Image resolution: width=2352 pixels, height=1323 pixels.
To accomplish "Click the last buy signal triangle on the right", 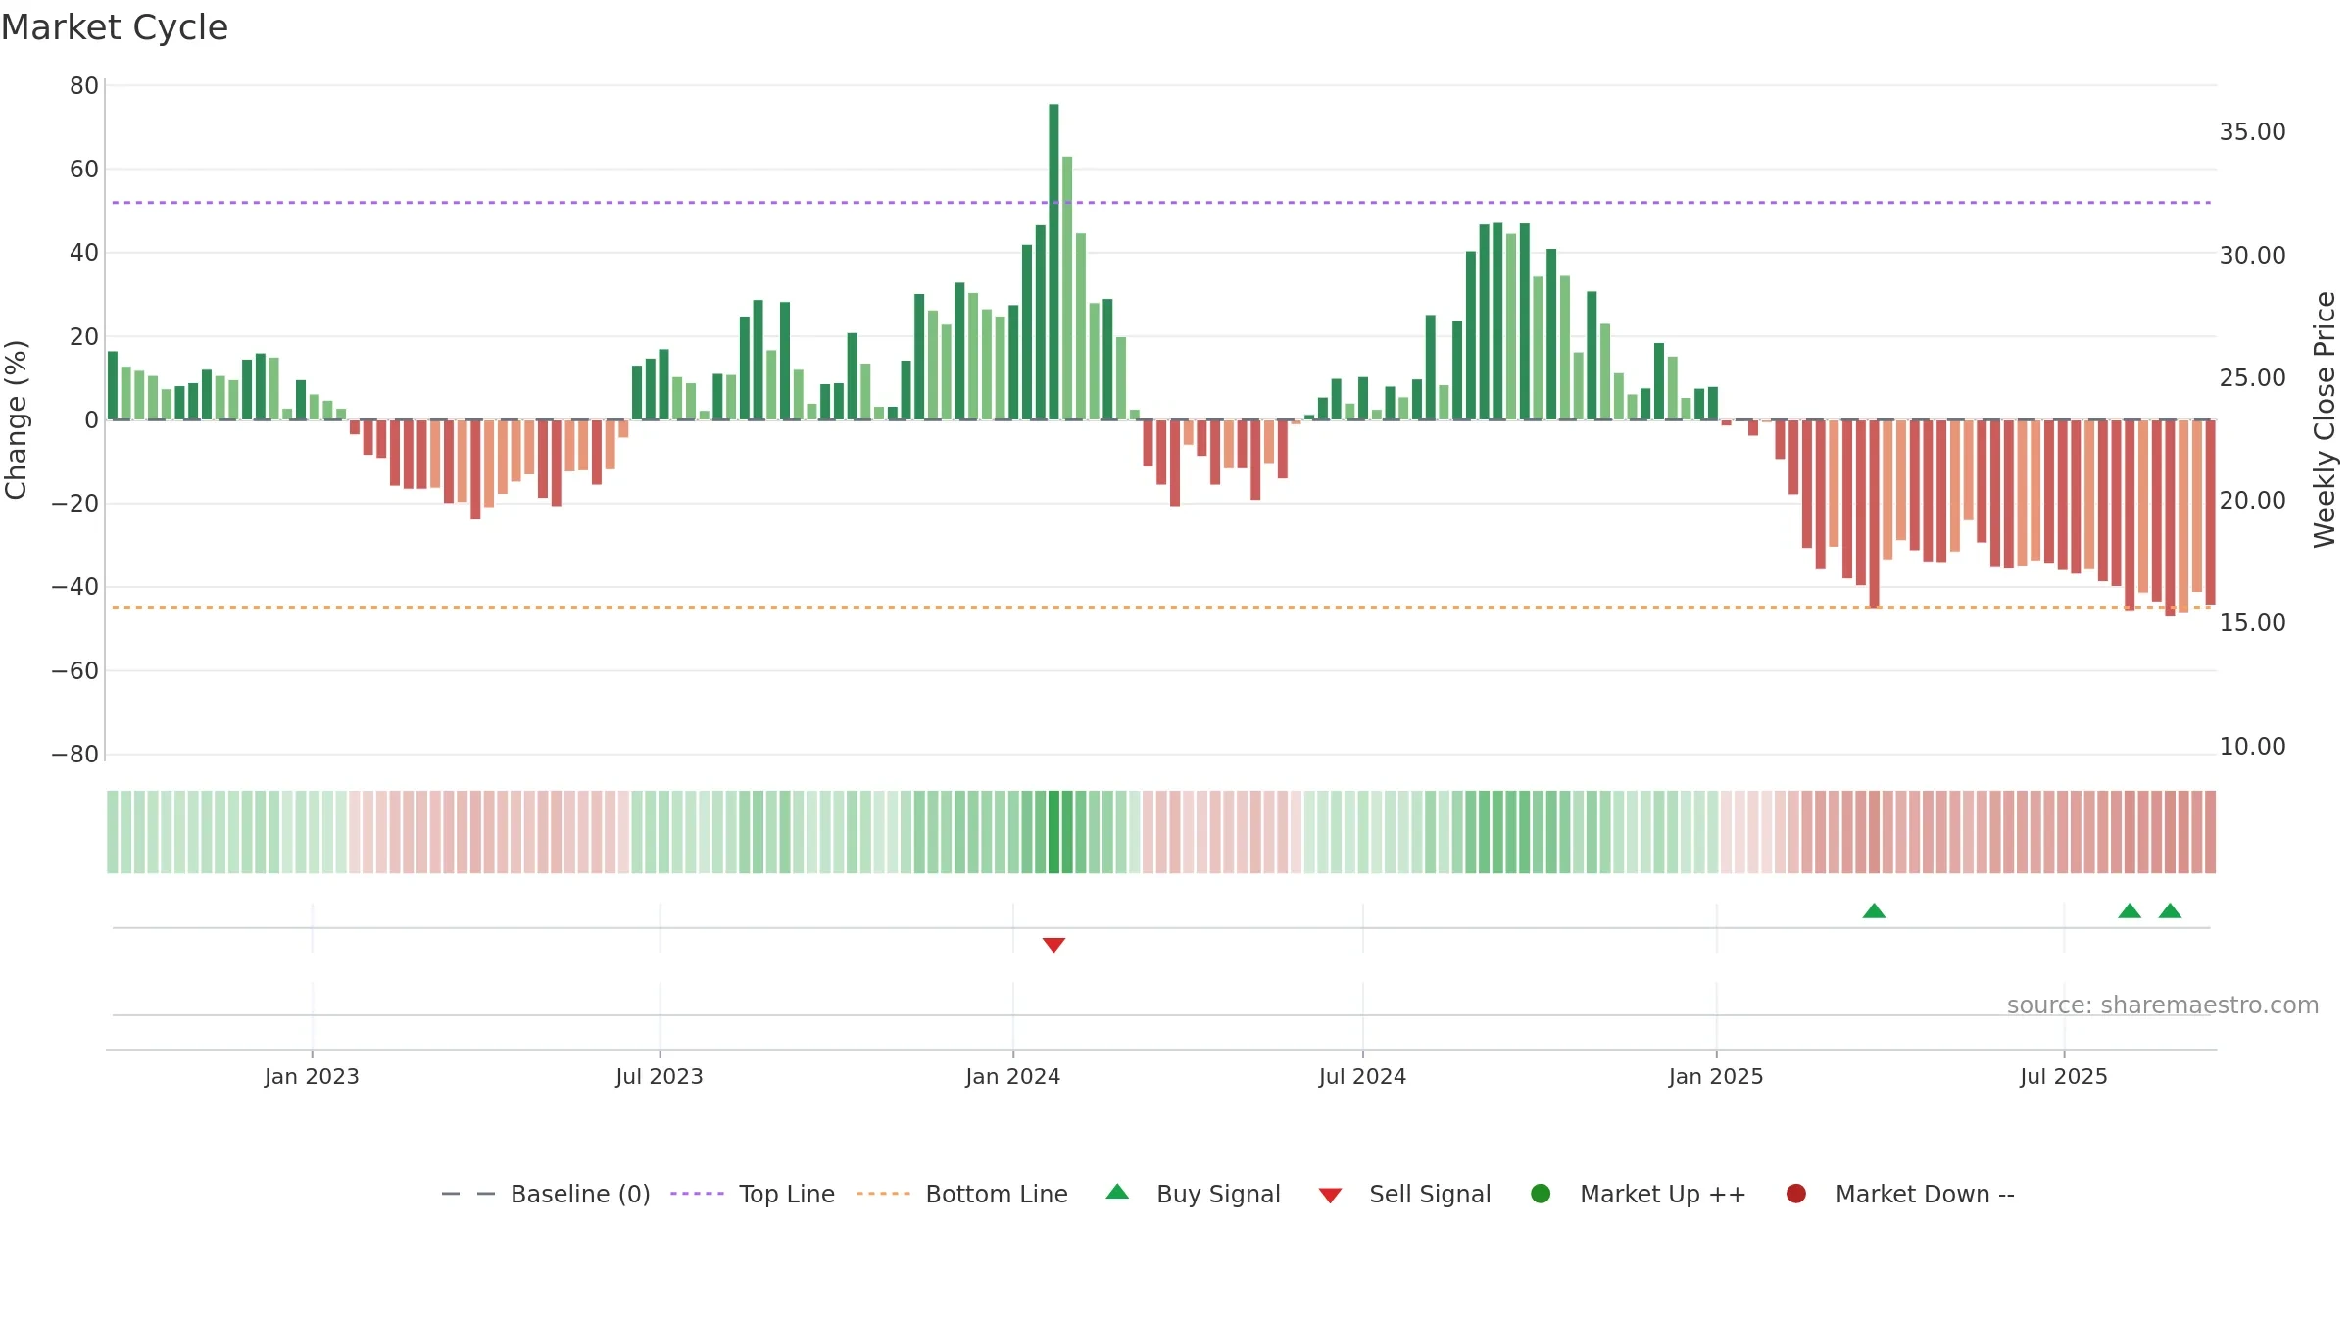I will 2170,910.
